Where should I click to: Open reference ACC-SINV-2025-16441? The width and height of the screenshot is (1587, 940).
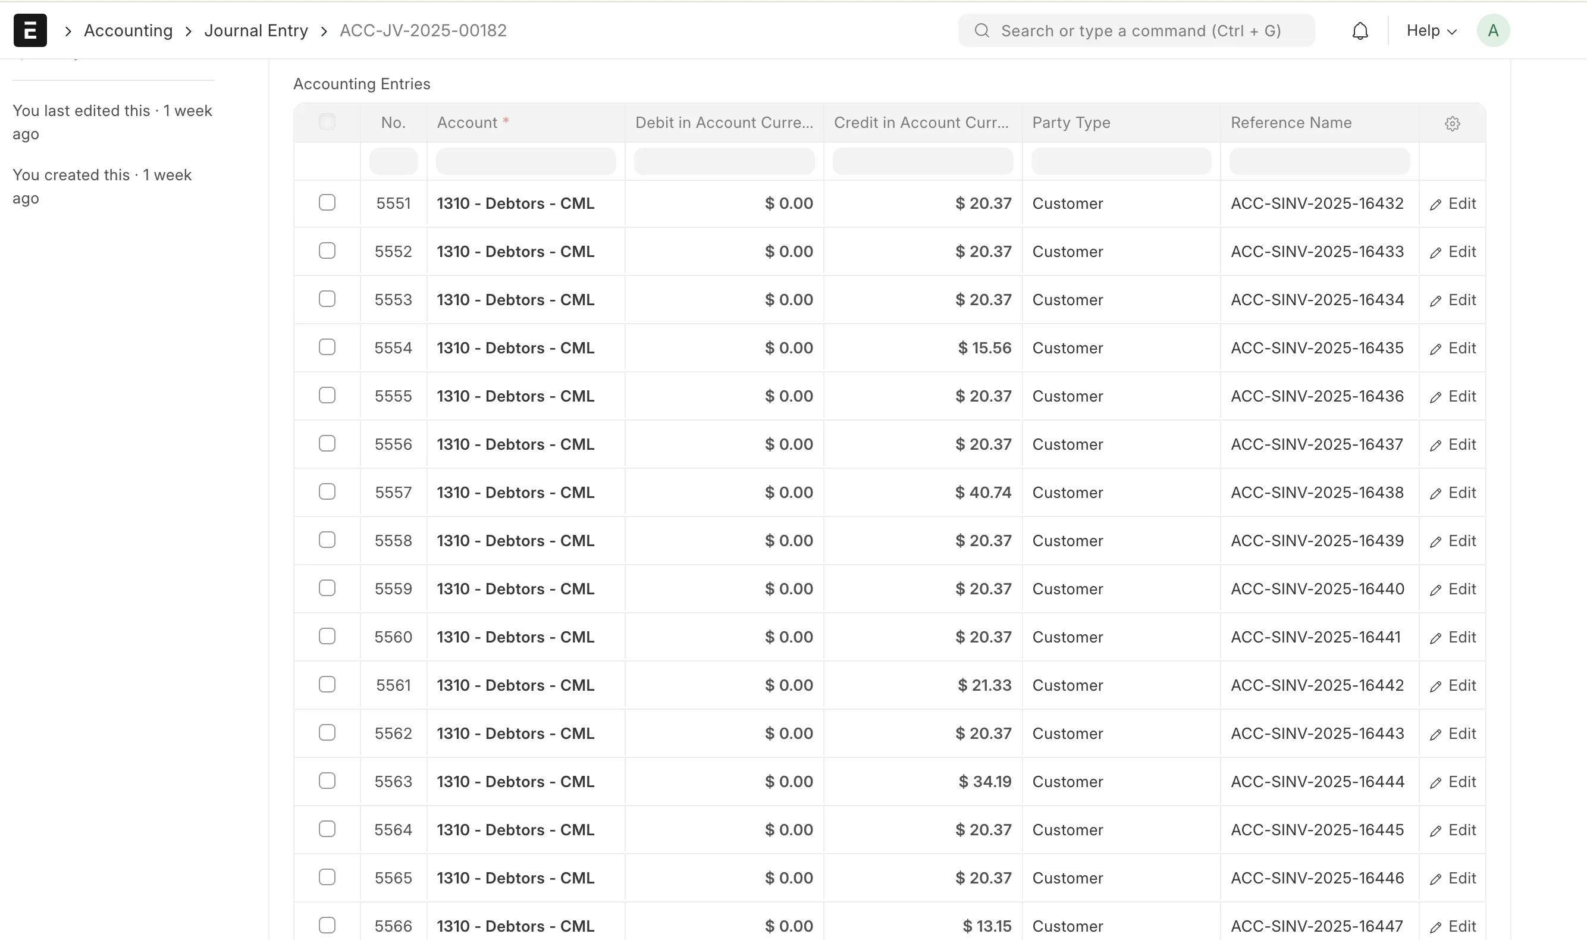click(1315, 637)
